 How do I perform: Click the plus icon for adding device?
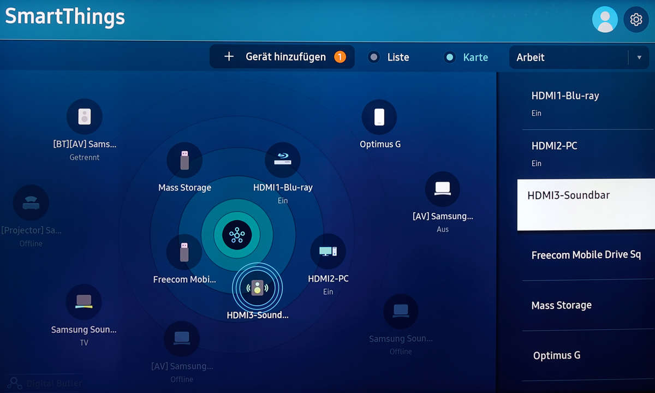point(229,57)
